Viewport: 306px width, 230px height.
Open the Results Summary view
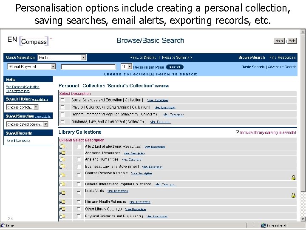(177, 57)
